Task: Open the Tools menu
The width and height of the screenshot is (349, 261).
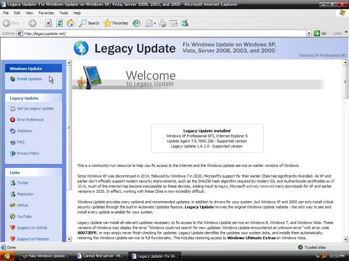Action: [x=64, y=13]
